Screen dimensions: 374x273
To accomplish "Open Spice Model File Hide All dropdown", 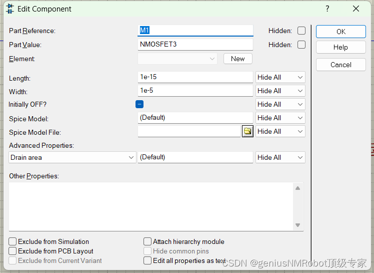I will (x=280, y=131).
